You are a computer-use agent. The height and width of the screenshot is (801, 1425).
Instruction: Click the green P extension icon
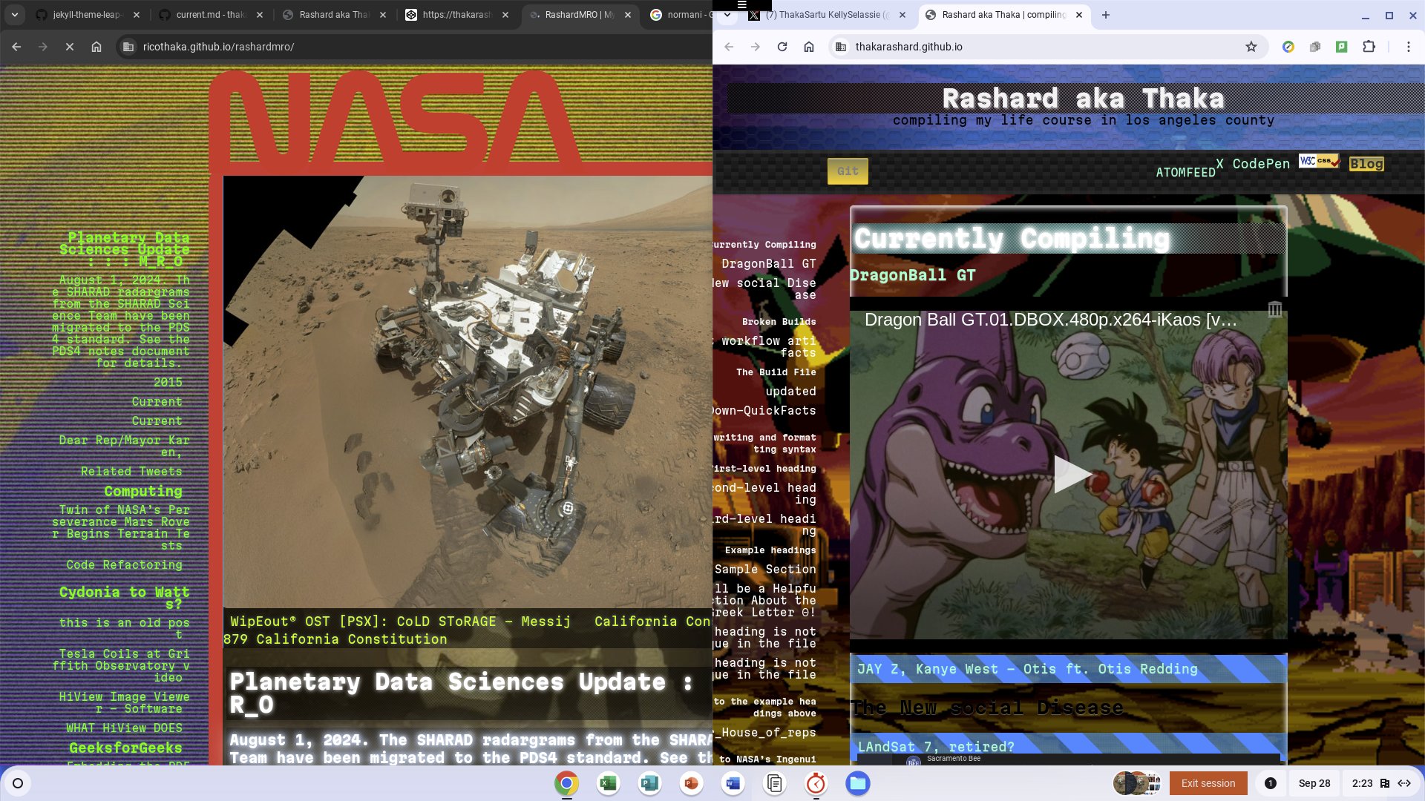coord(1342,47)
